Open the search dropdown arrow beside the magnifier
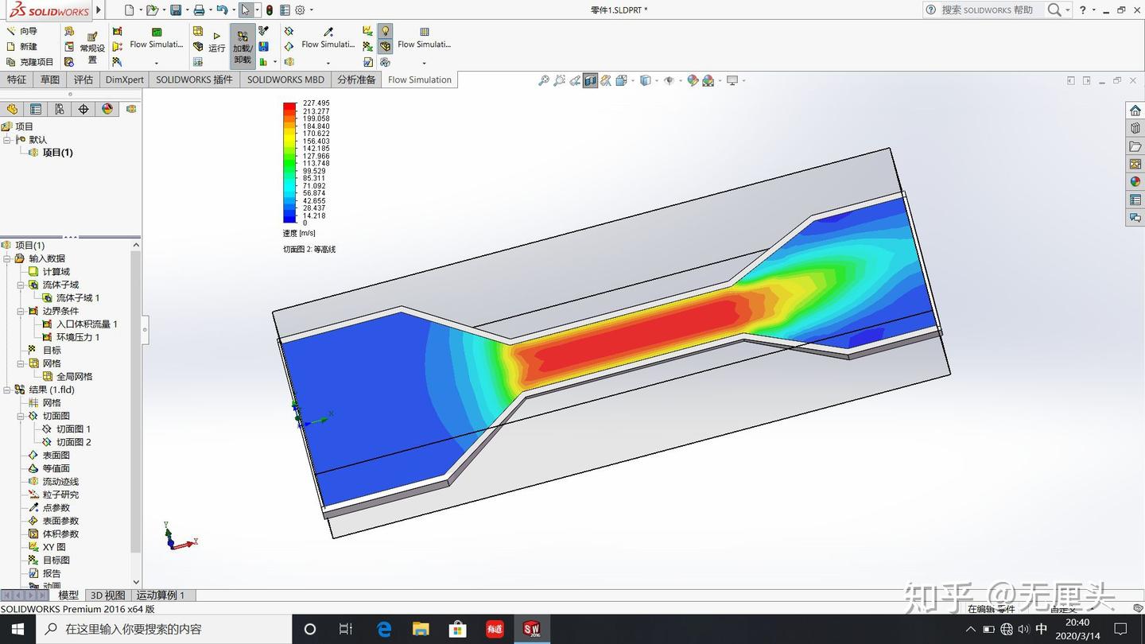 click(x=1067, y=10)
